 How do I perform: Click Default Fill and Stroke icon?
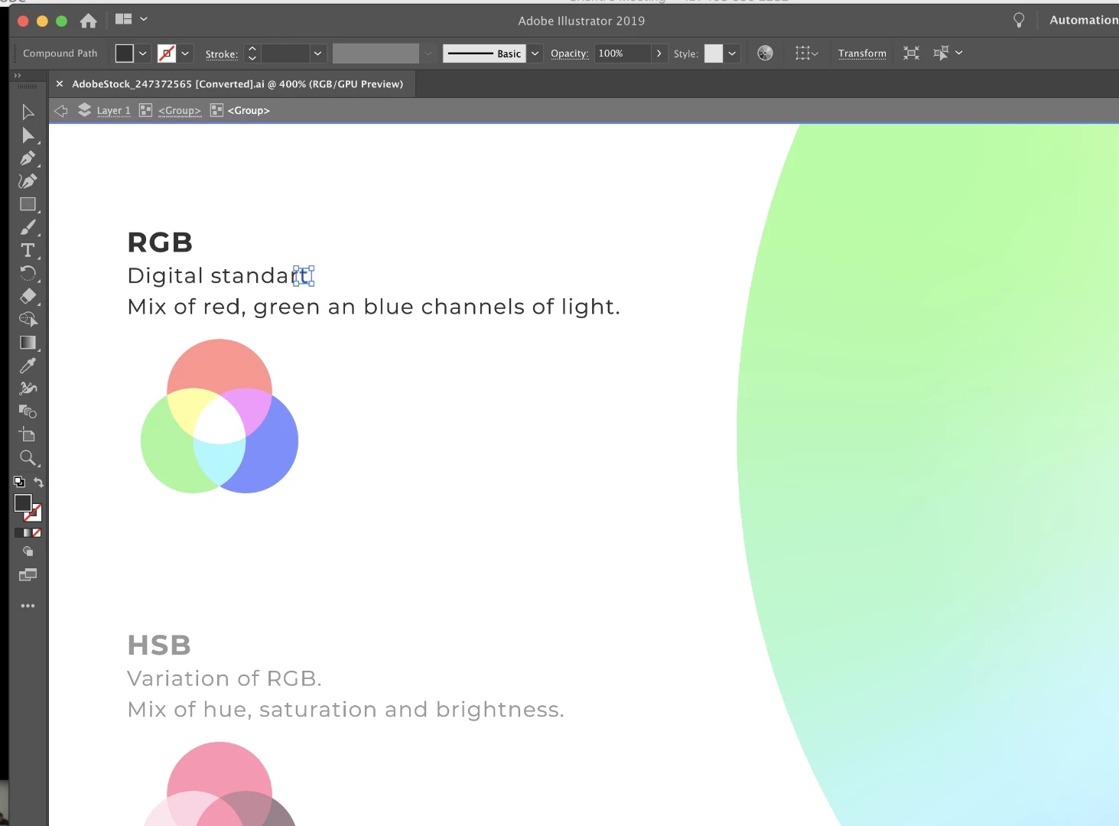pyautogui.click(x=19, y=482)
